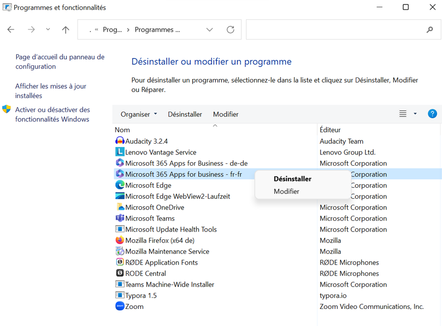Click the Microsoft Update Health Tools icon
The image size is (442, 326).
pos(120,229)
